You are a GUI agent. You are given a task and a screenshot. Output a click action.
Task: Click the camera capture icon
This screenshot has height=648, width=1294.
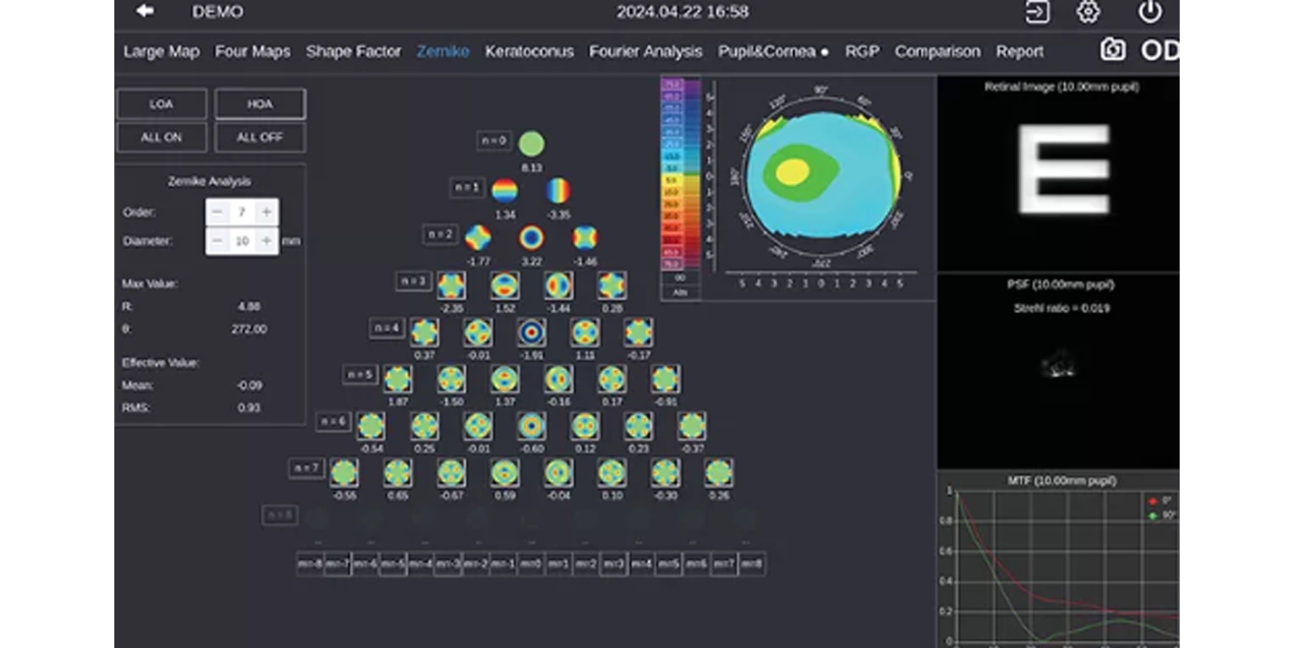click(1113, 50)
